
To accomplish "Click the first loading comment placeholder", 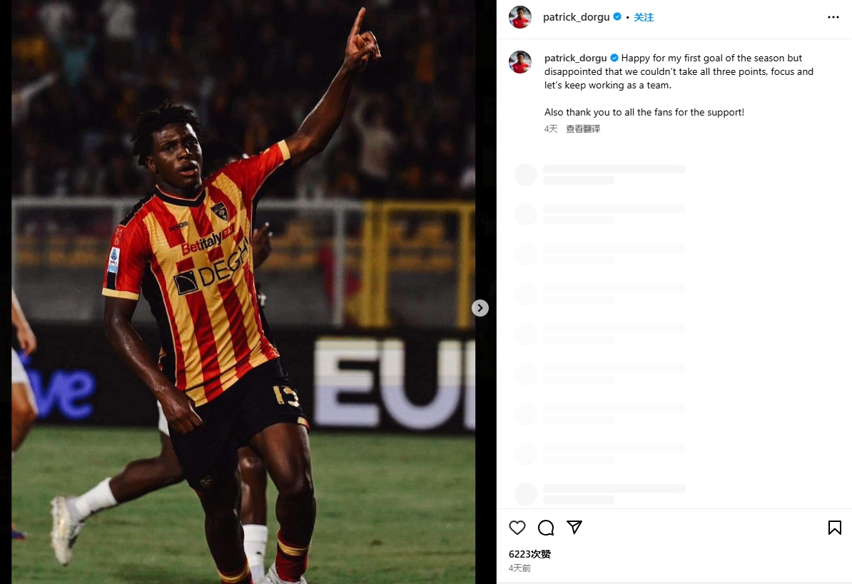I will point(600,175).
